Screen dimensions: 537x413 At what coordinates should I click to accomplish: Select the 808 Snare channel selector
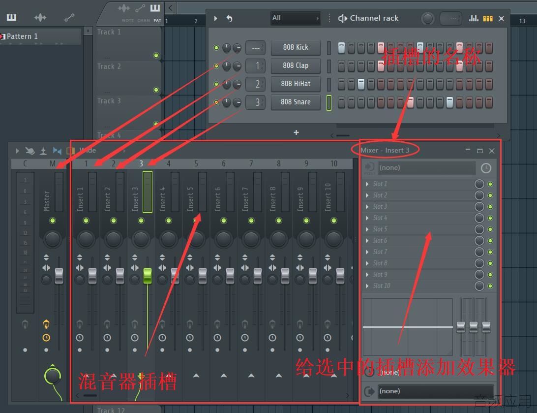point(329,102)
